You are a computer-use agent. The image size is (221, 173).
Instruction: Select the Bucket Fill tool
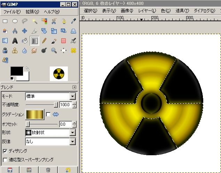(25, 41)
